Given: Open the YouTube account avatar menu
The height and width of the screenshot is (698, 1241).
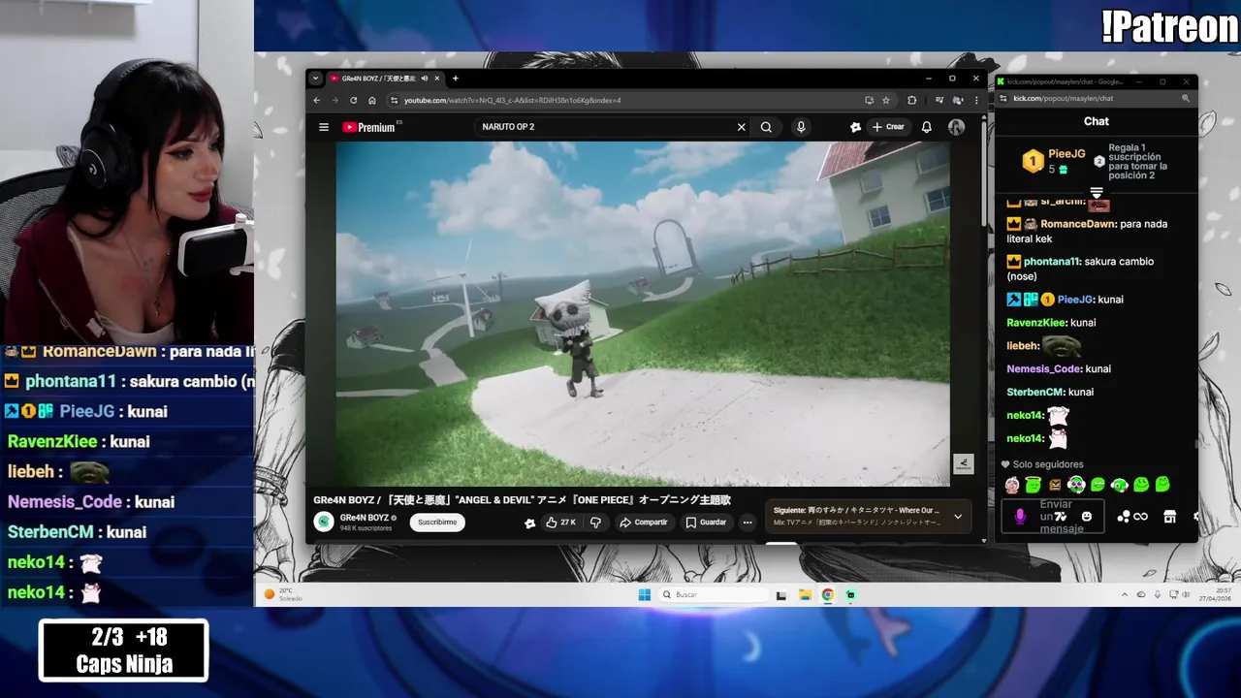Looking at the screenshot, I should pos(956,127).
